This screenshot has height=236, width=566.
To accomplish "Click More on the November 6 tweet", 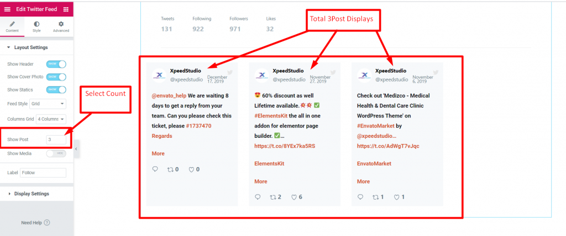I will pos(364,181).
